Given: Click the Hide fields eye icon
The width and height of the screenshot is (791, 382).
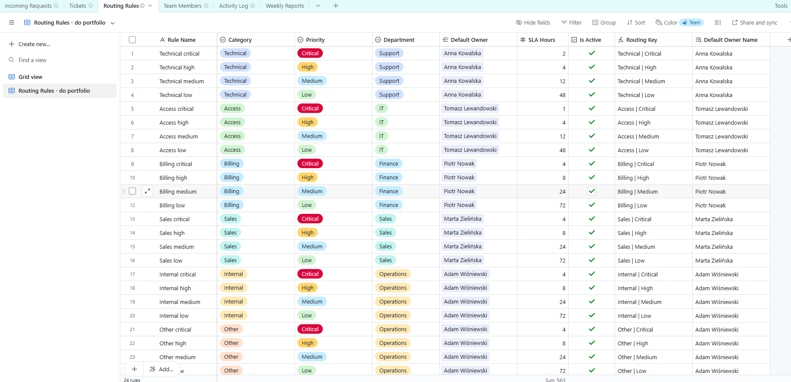Looking at the screenshot, I should [519, 22].
